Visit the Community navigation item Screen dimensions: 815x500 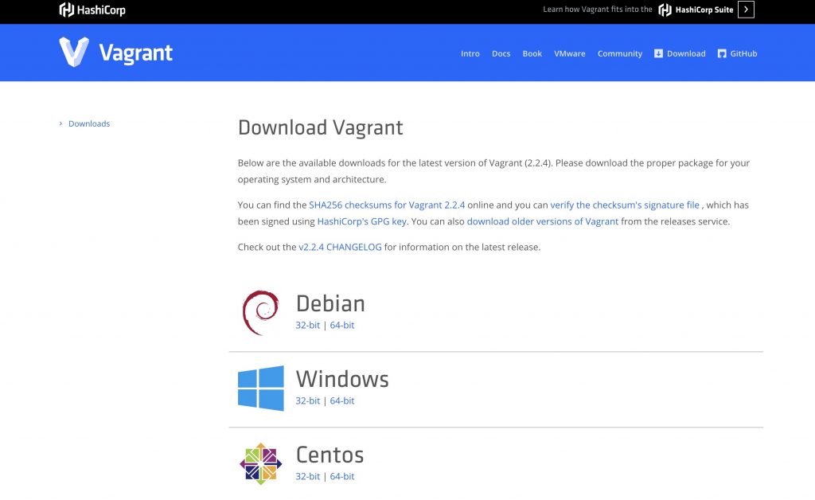click(620, 53)
